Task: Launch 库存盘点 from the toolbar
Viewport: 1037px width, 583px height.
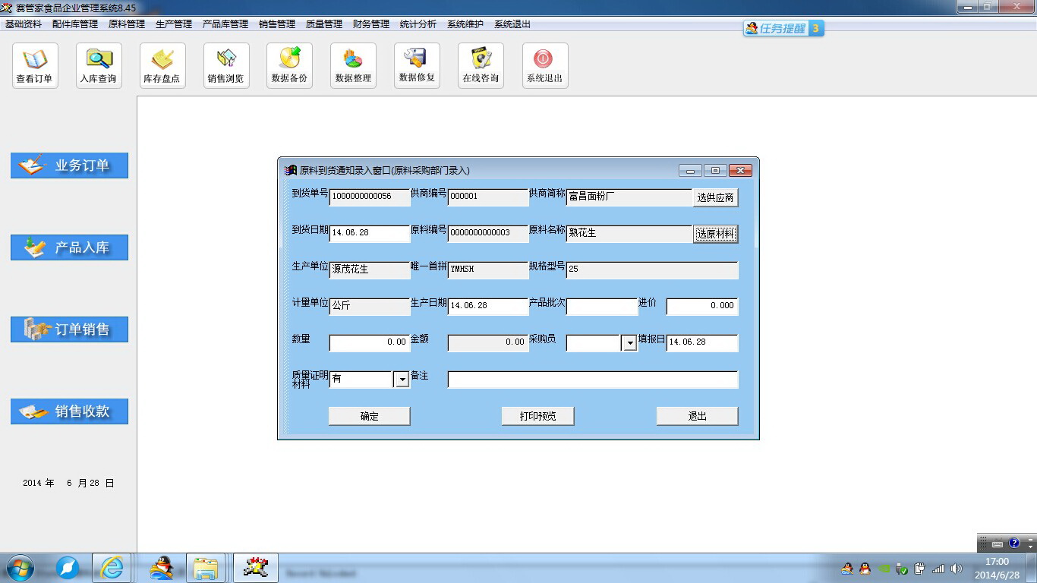Action: 162,65
